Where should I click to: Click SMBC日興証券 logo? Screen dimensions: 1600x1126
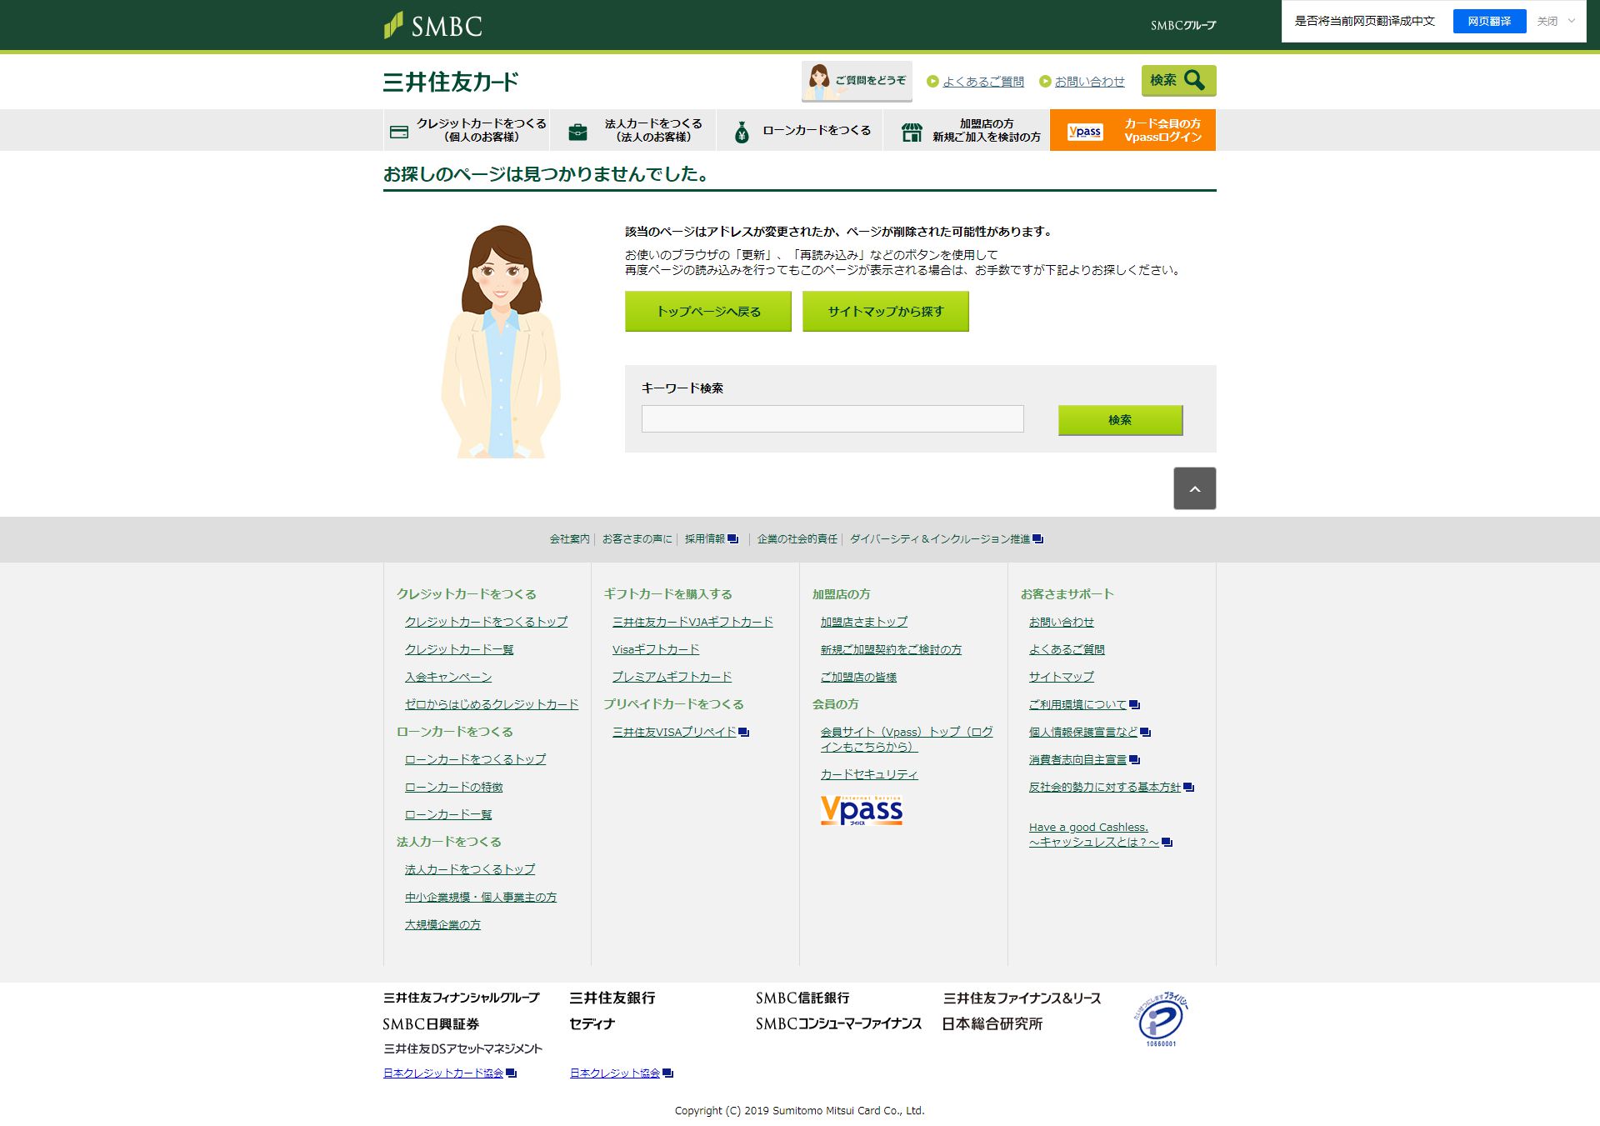point(431,1023)
